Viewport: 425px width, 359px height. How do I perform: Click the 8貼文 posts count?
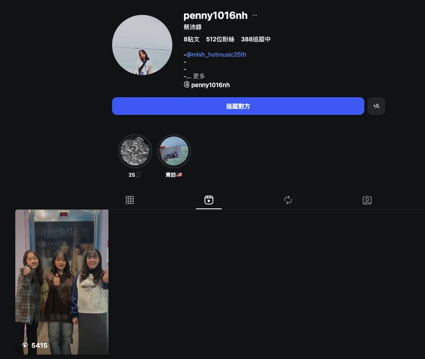point(191,39)
